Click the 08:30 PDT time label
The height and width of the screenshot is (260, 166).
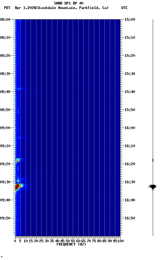(5, 74)
